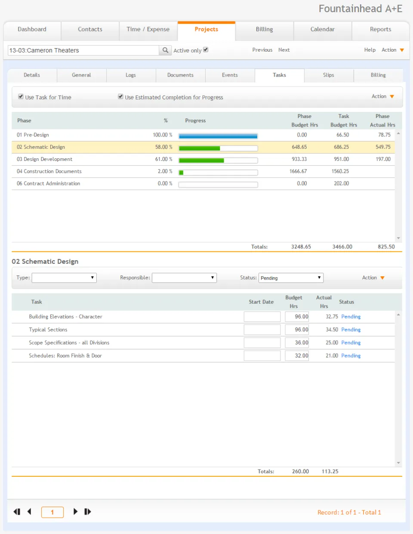This screenshot has height=534, width=413.
Task: Click the magnifier search icon beside project field
Action: tap(165, 50)
